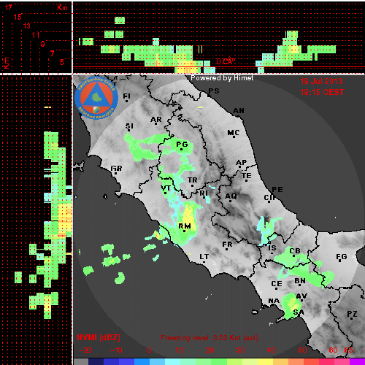Click the AQ city marker

coord(231,201)
